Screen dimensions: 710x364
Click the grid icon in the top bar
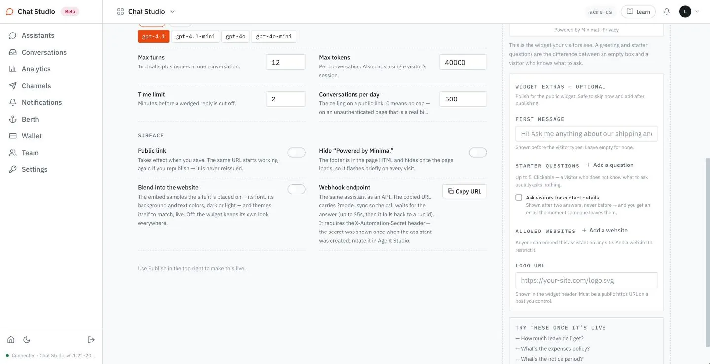pos(120,12)
